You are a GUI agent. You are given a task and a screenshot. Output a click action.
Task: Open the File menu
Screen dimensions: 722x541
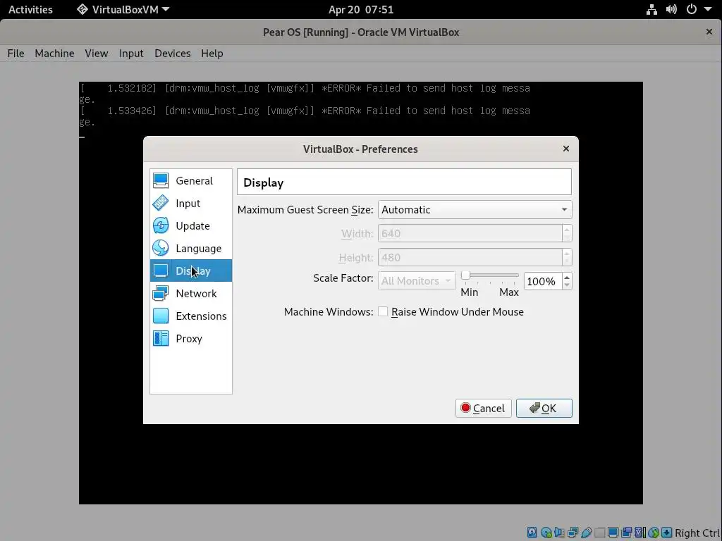[16, 54]
